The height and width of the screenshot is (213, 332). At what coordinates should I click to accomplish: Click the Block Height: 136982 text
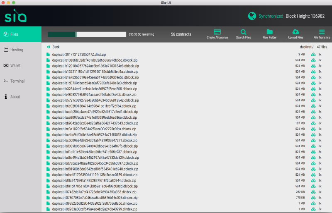(305, 16)
